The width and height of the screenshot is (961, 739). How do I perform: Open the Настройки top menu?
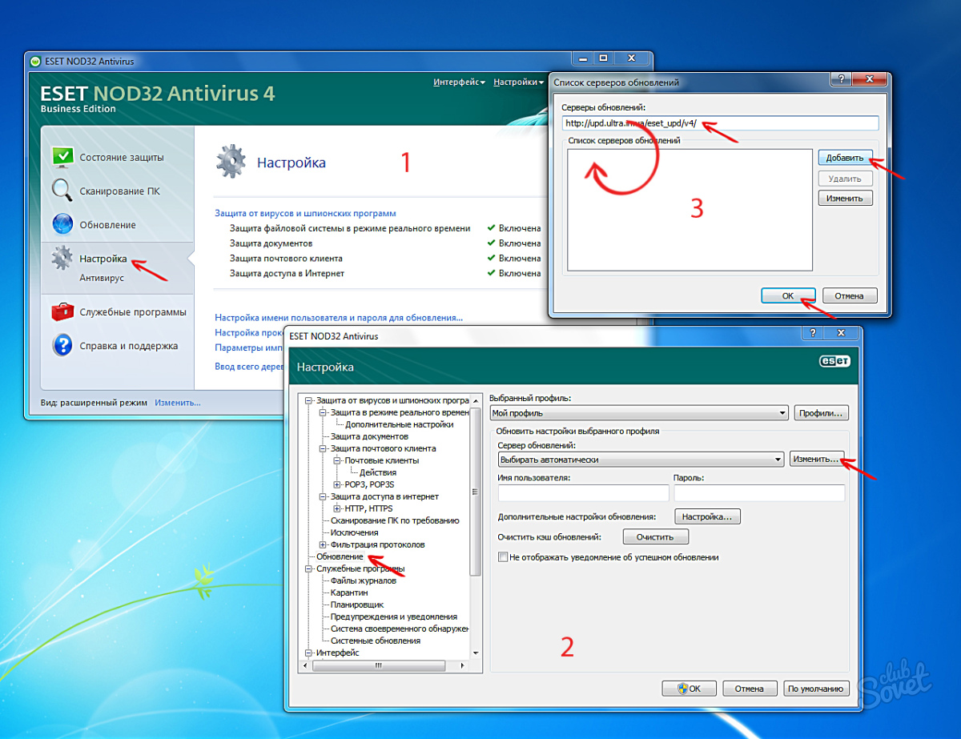point(517,82)
